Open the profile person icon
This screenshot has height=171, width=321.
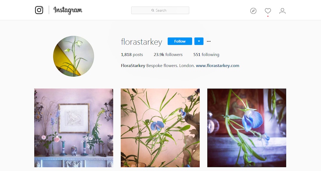(282, 11)
